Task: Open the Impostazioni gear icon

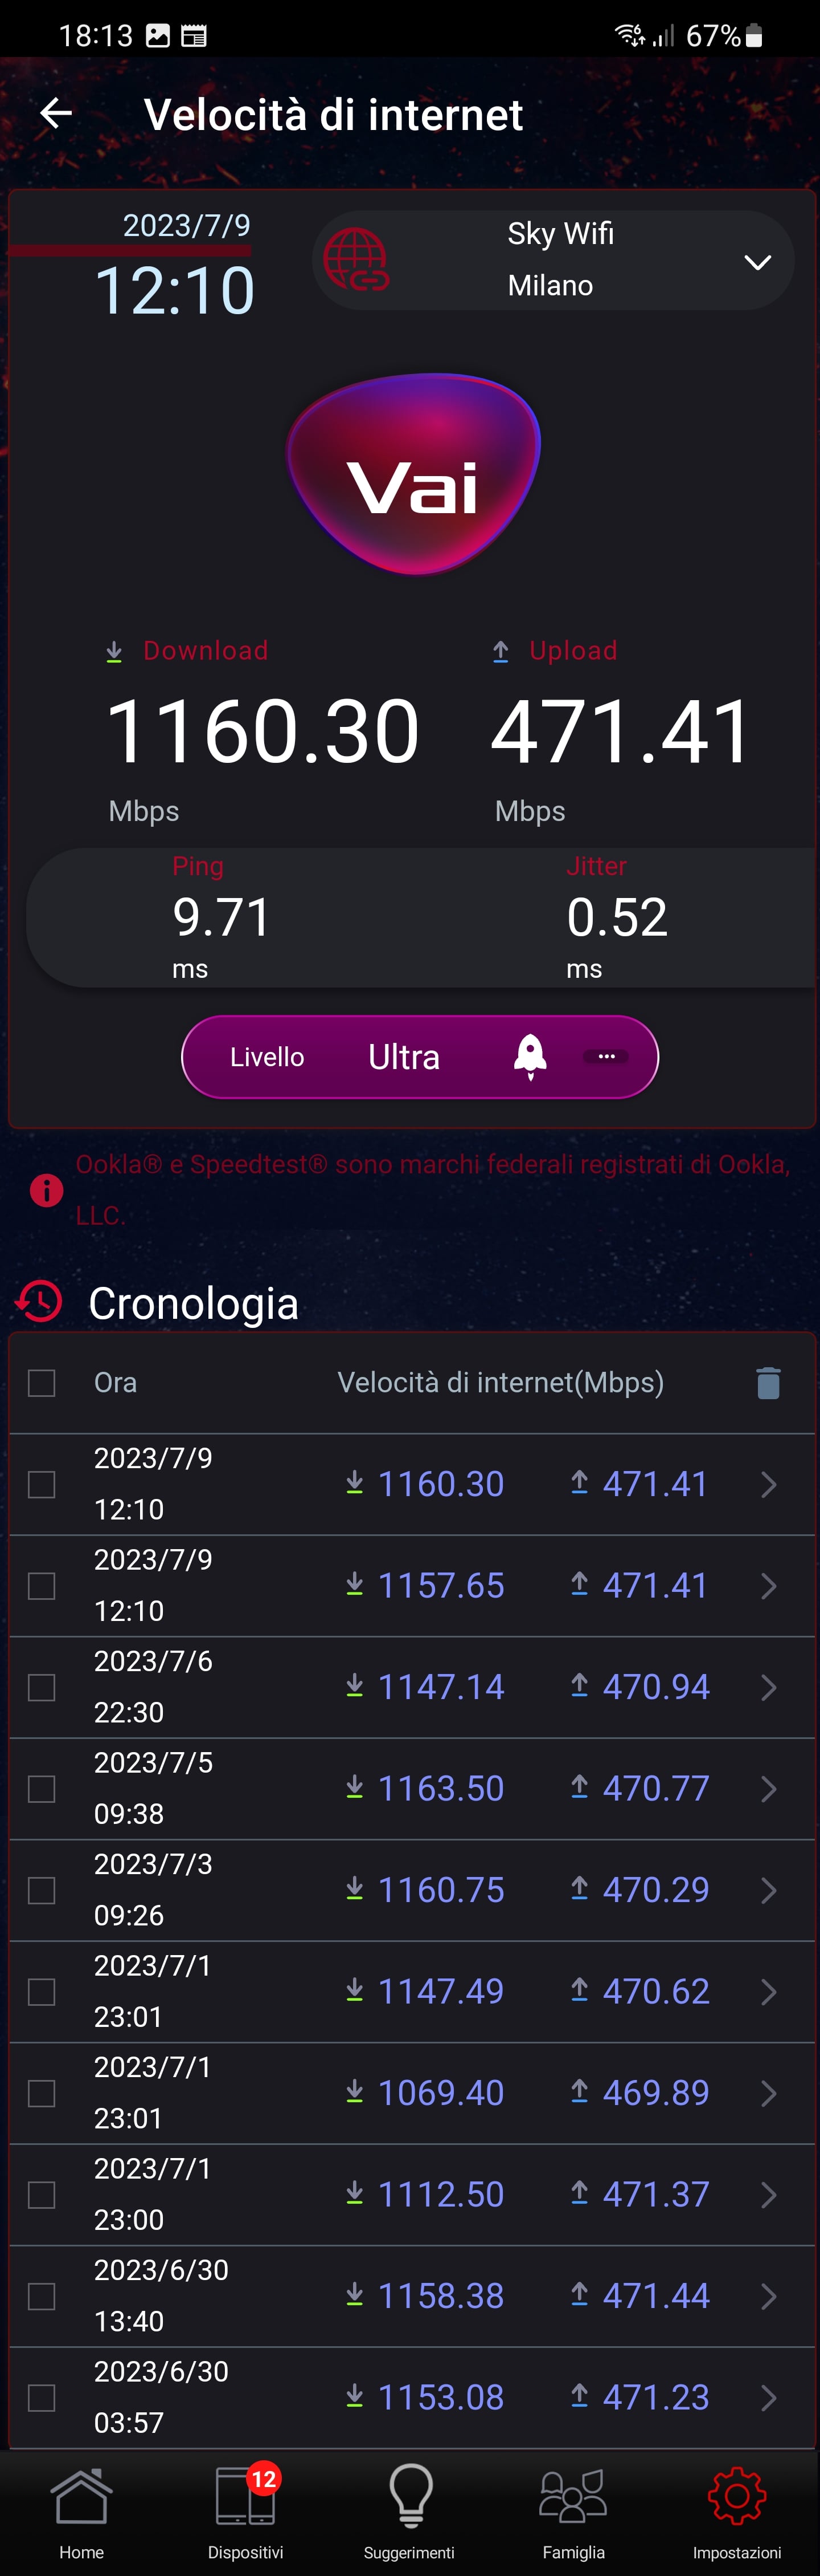Action: click(737, 2497)
